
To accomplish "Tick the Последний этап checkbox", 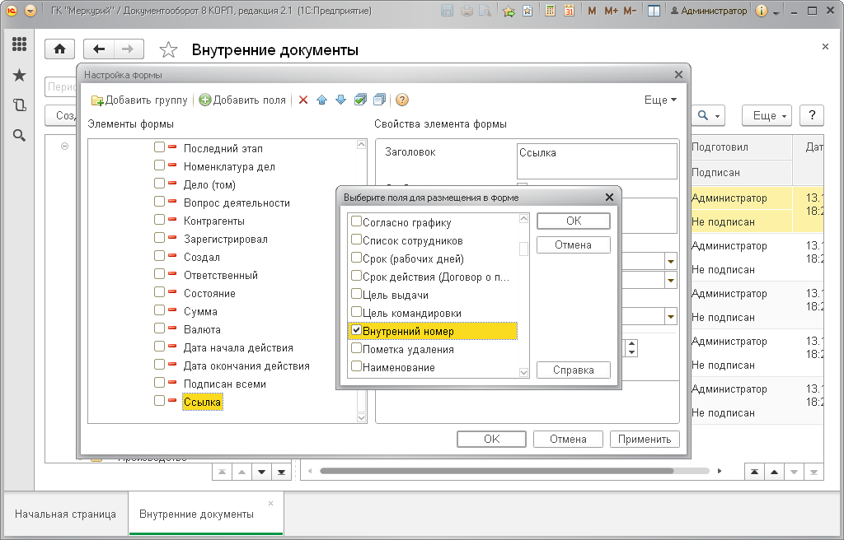I will click(159, 147).
